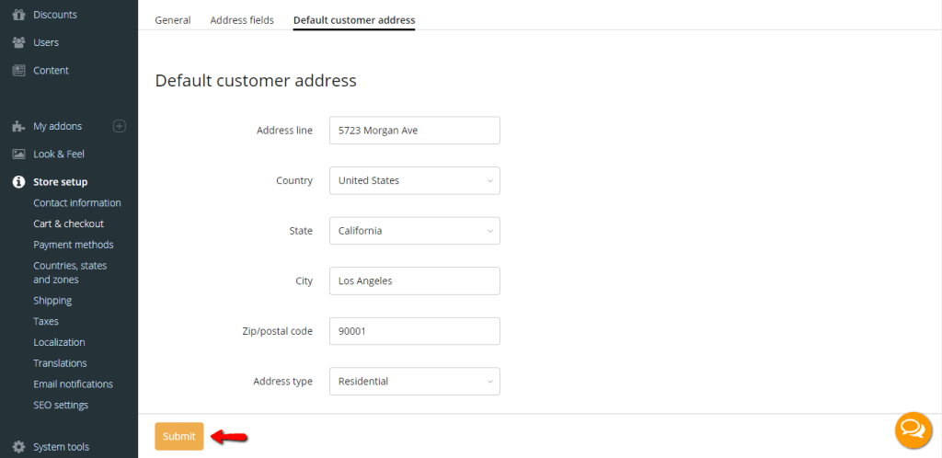Open the Shipping settings
The height and width of the screenshot is (458, 942).
(x=52, y=300)
